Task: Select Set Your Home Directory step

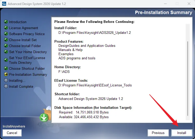Action: (x=28, y=52)
